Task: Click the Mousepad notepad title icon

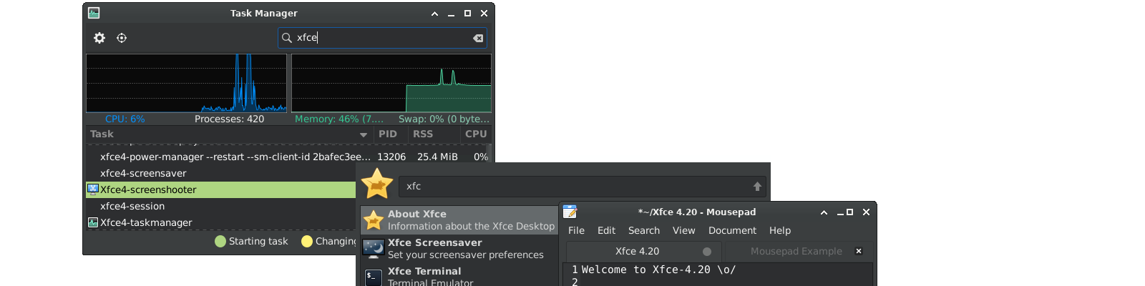Action: point(570,212)
